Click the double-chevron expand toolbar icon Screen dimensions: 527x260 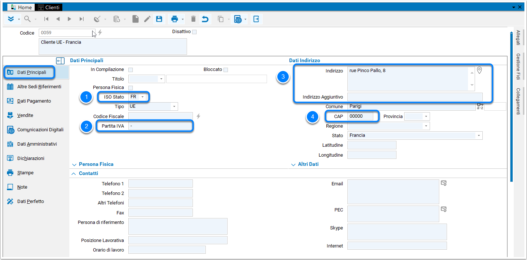tap(11, 19)
